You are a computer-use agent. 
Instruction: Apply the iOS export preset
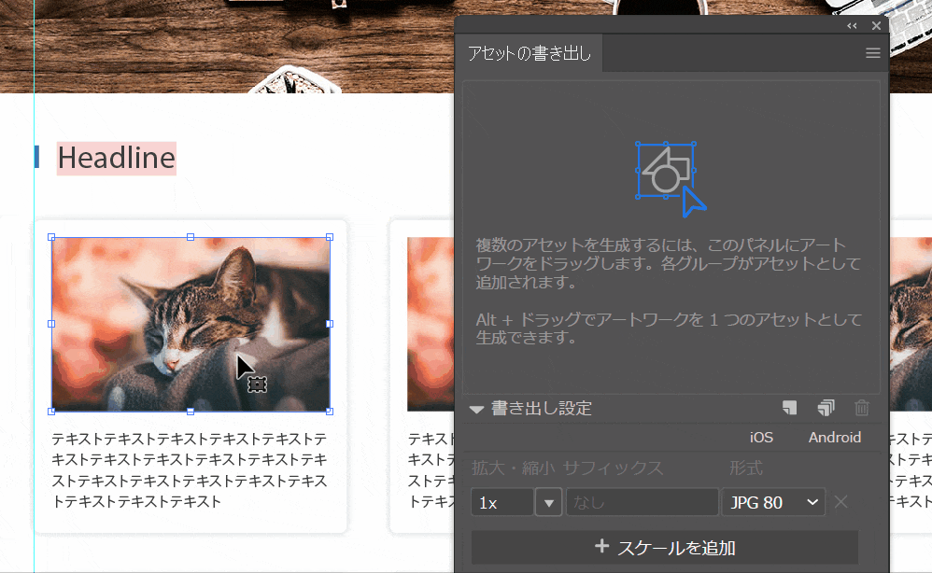pos(761,437)
